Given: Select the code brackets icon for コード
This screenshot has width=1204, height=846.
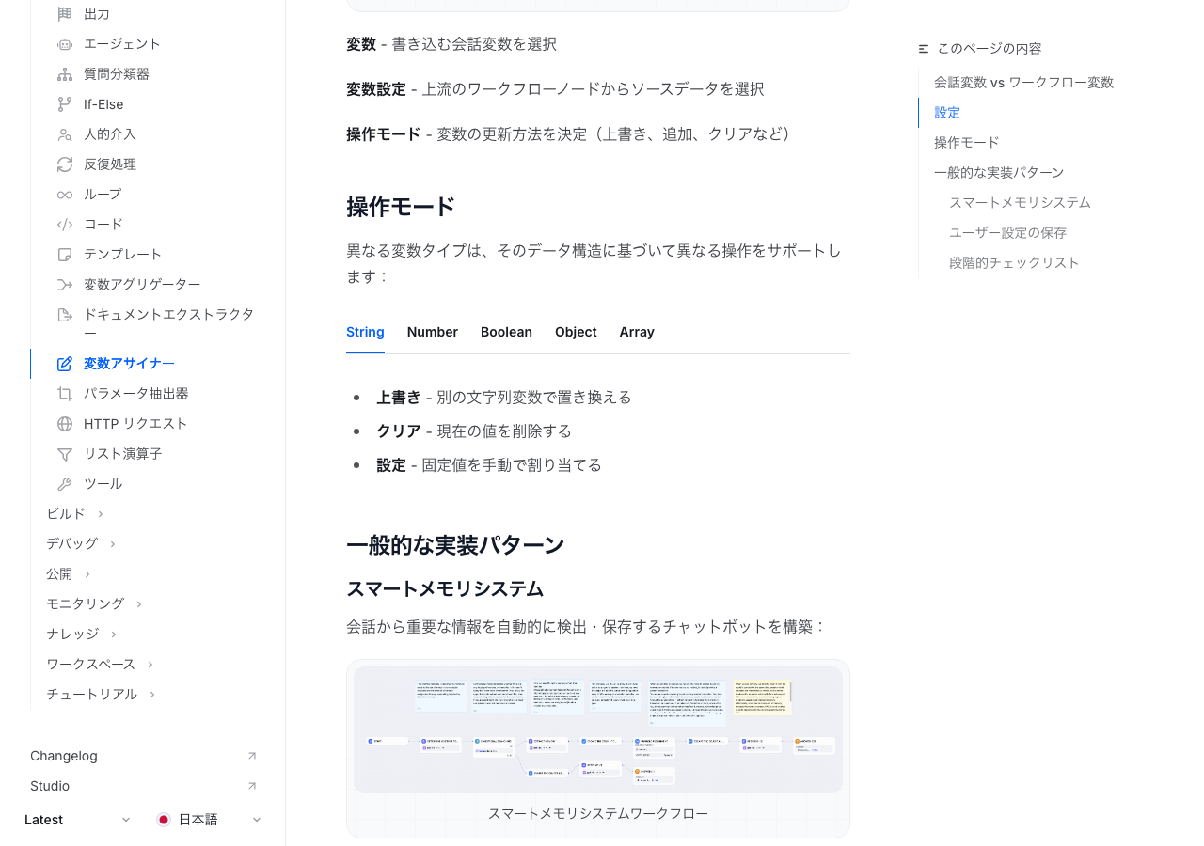Looking at the screenshot, I should (64, 225).
